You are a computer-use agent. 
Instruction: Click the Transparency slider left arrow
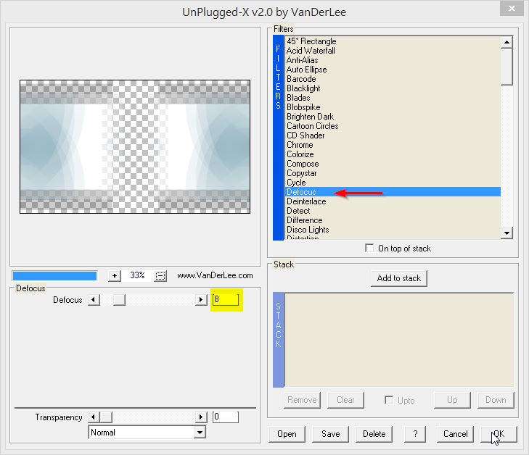click(x=94, y=417)
